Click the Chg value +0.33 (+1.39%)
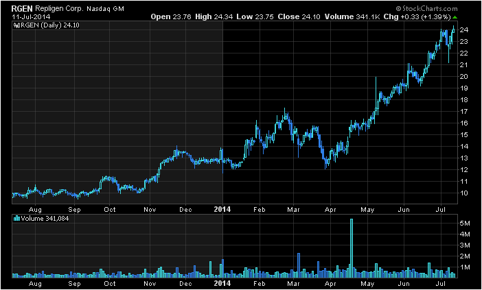The height and width of the screenshot is (290, 482). point(426,17)
